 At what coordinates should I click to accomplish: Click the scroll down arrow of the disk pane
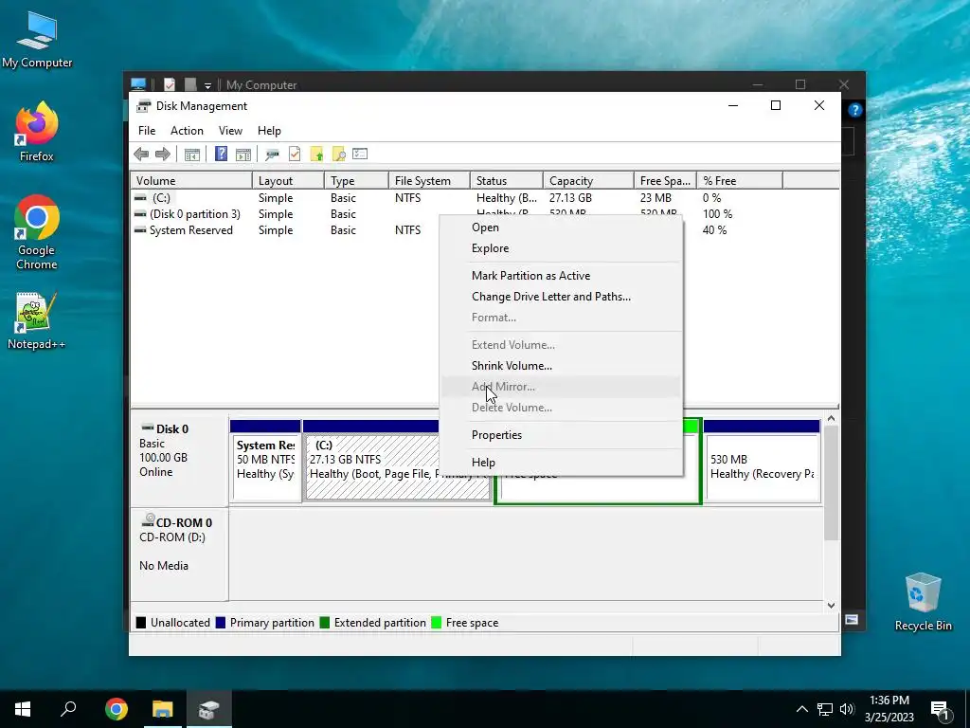pos(832,606)
